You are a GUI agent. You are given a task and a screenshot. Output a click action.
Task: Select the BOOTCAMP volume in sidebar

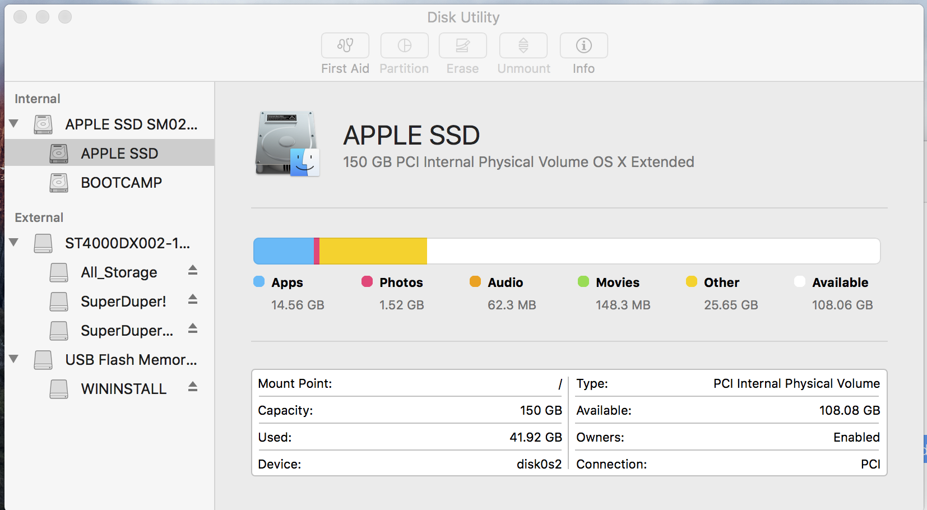click(x=121, y=183)
